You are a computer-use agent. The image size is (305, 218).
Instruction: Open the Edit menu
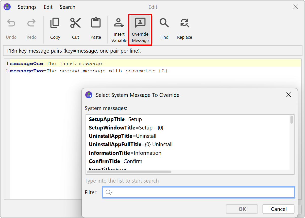[48, 7]
